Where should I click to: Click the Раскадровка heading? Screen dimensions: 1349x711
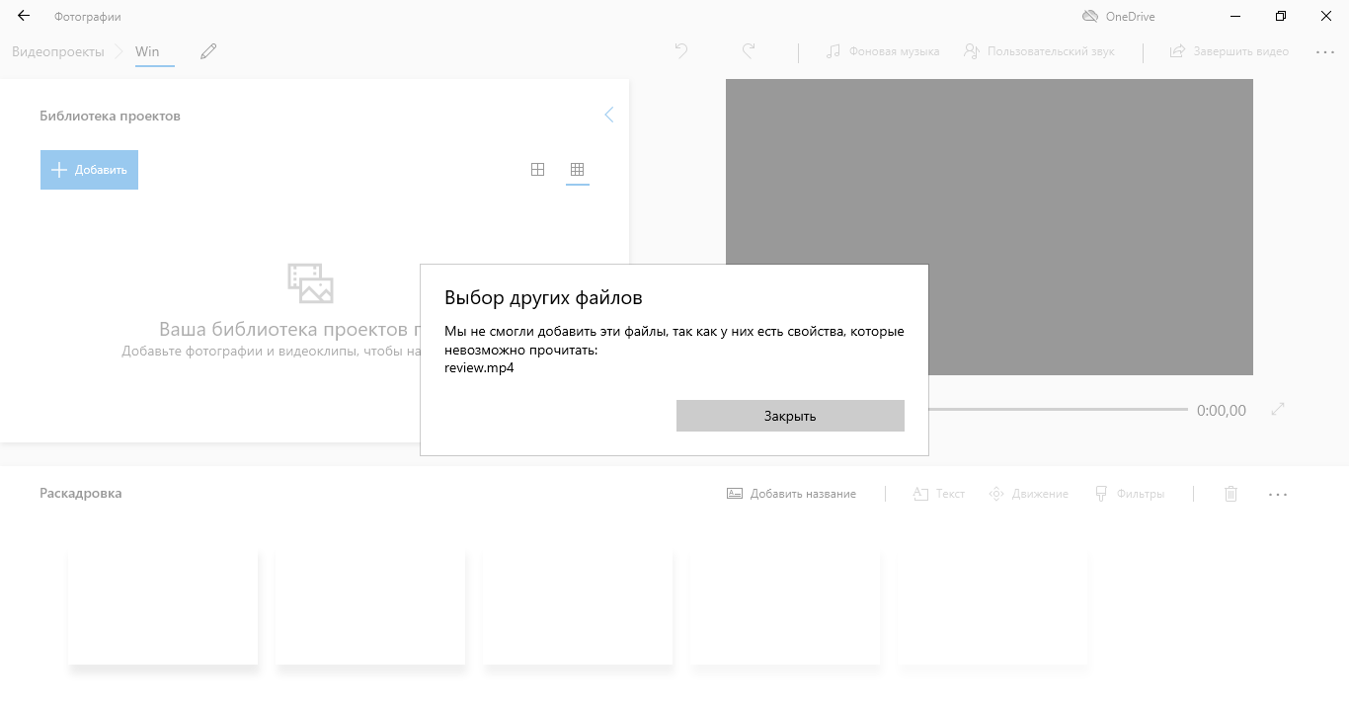pyautogui.click(x=81, y=493)
